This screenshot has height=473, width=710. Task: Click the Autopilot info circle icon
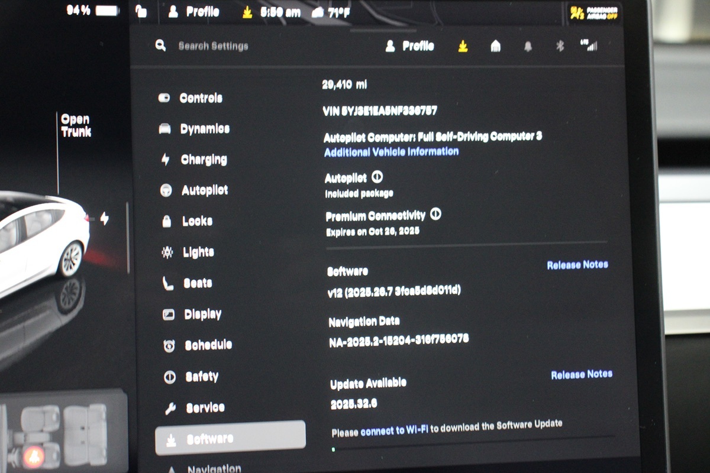point(377,177)
